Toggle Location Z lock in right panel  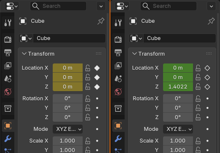click(x=198, y=87)
